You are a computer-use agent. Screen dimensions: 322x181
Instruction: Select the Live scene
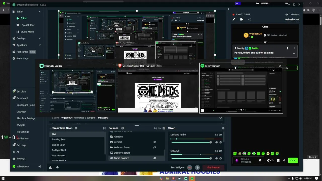[x=77, y=134]
